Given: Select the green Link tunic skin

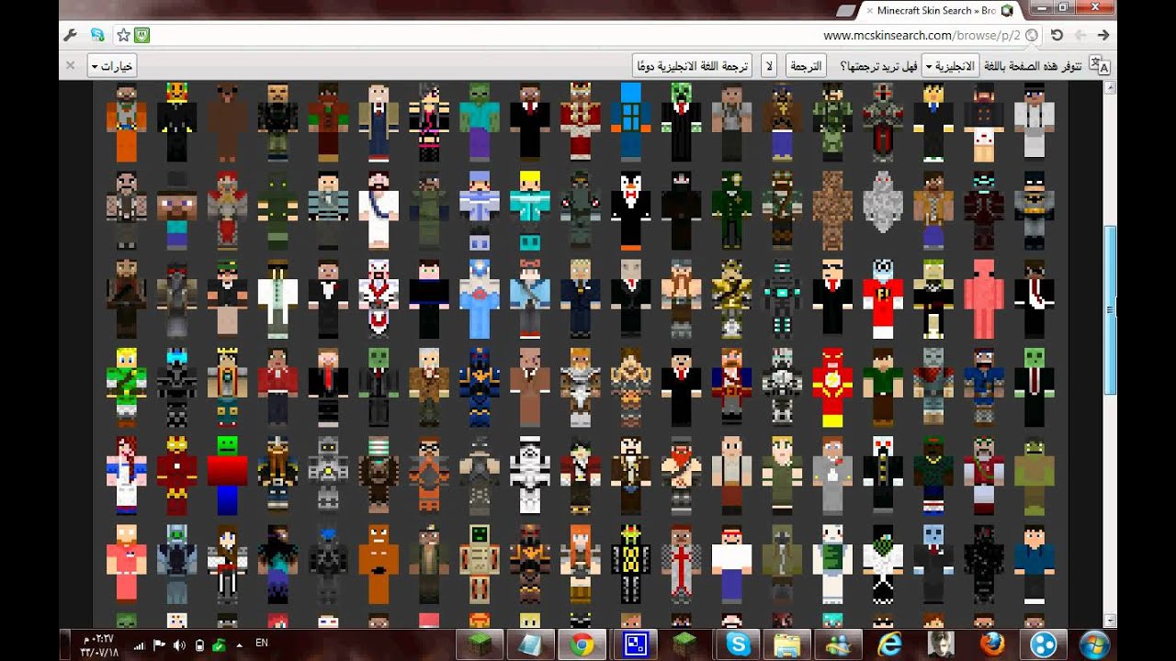Looking at the screenshot, I should pos(126,387).
